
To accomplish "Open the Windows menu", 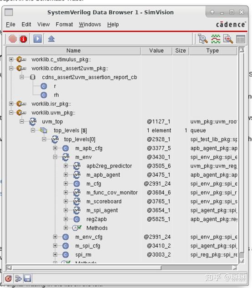I will 90,25.
